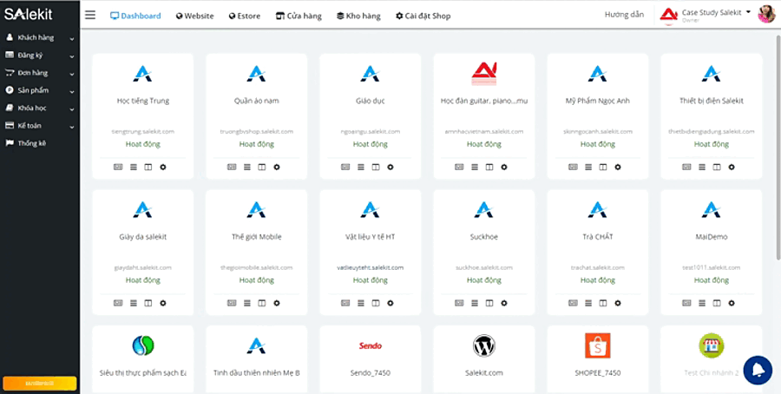Image resolution: width=781 pixels, height=394 pixels.
Task: Open gear icon on Suckhoe card
Action: click(504, 303)
